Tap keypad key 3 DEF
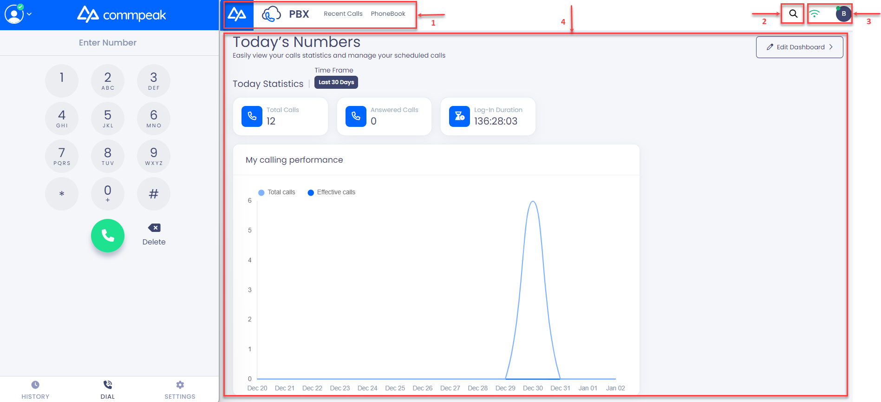881x402 pixels. 154,81
